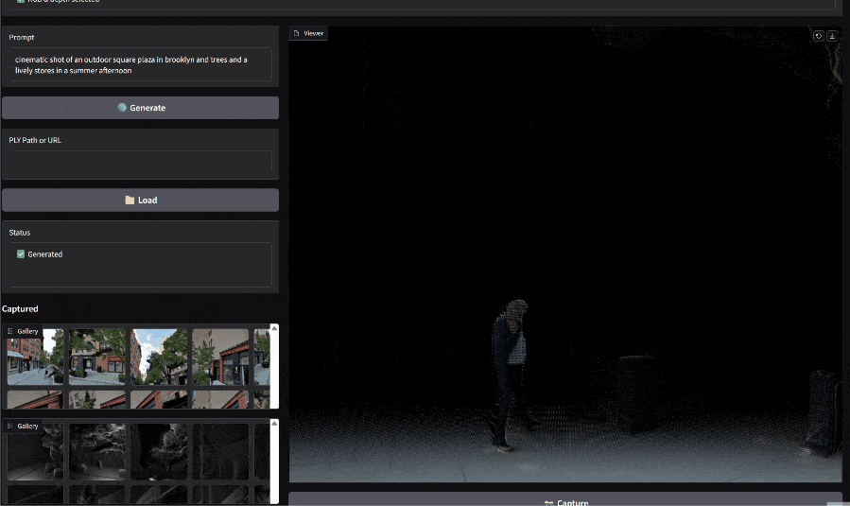850x506 pixels.
Task: Click the walking person in the 3D viewer
Action: coord(510,375)
